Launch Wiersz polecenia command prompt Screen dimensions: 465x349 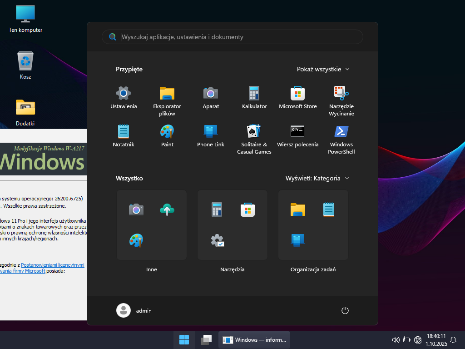coord(298,131)
